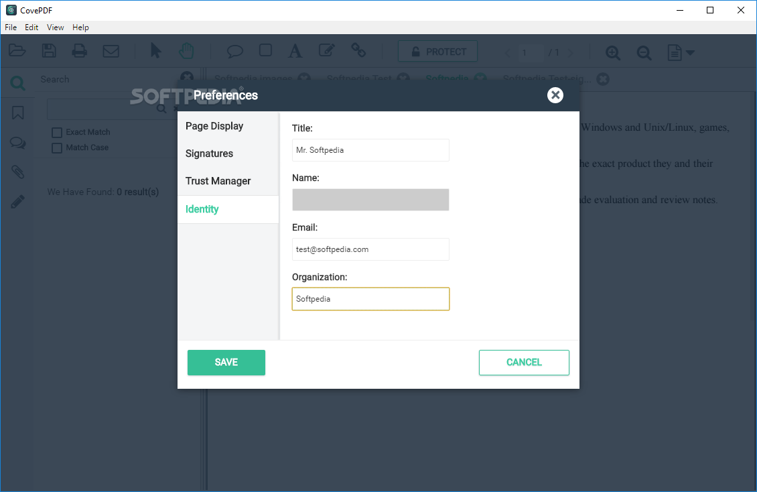The width and height of the screenshot is (757, 492).
Task: Open the File menu
Action: click(x=11, y=27)
